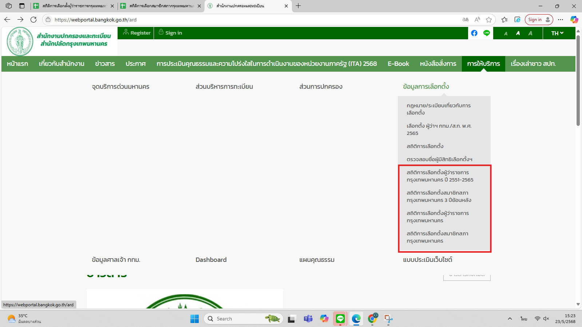Click the green LINE chat icon
The height and width of the screenshot is (327, 582).
(487, 33)
